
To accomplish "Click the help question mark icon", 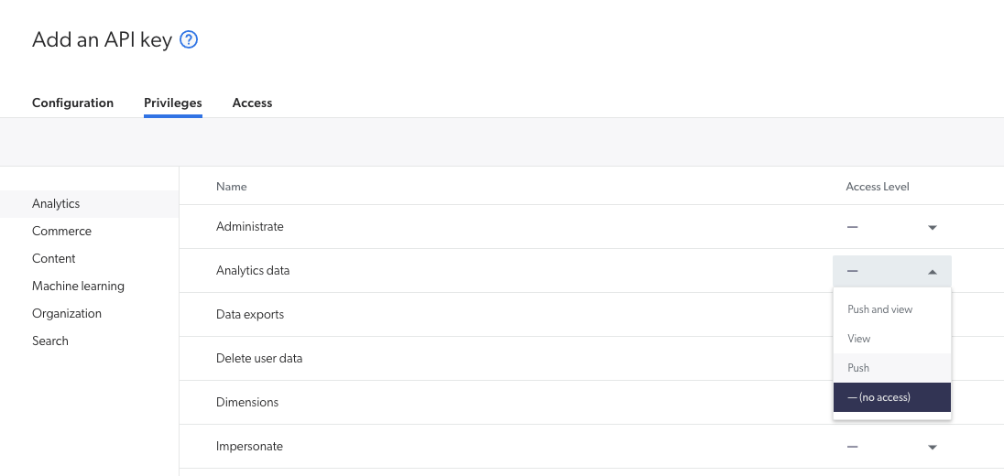I will coord(189,40).
